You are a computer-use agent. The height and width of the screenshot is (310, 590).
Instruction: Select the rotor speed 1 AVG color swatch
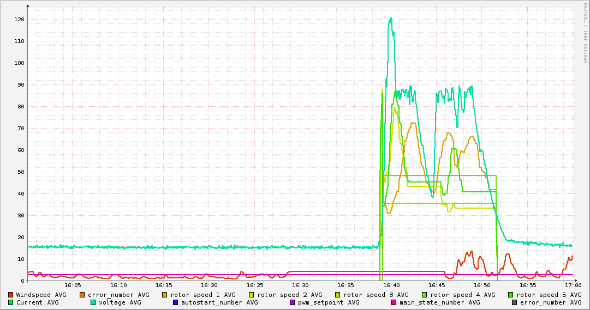pos(165,295)
